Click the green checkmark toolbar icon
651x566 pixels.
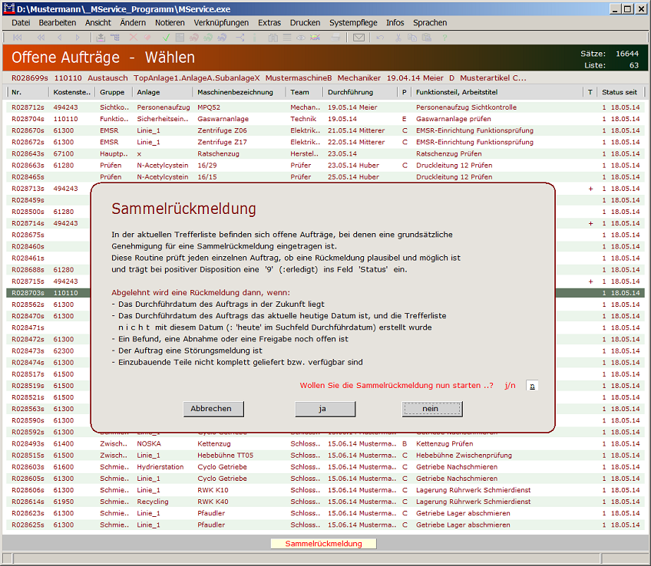pyautogui.click(x=166, y=37)
